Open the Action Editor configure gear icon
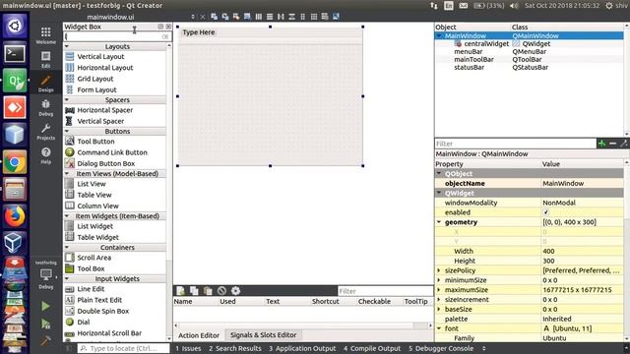 (235, 291)
